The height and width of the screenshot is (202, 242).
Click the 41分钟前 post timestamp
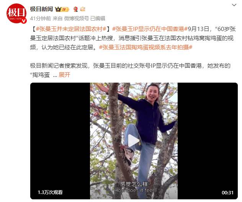(41, 18)
